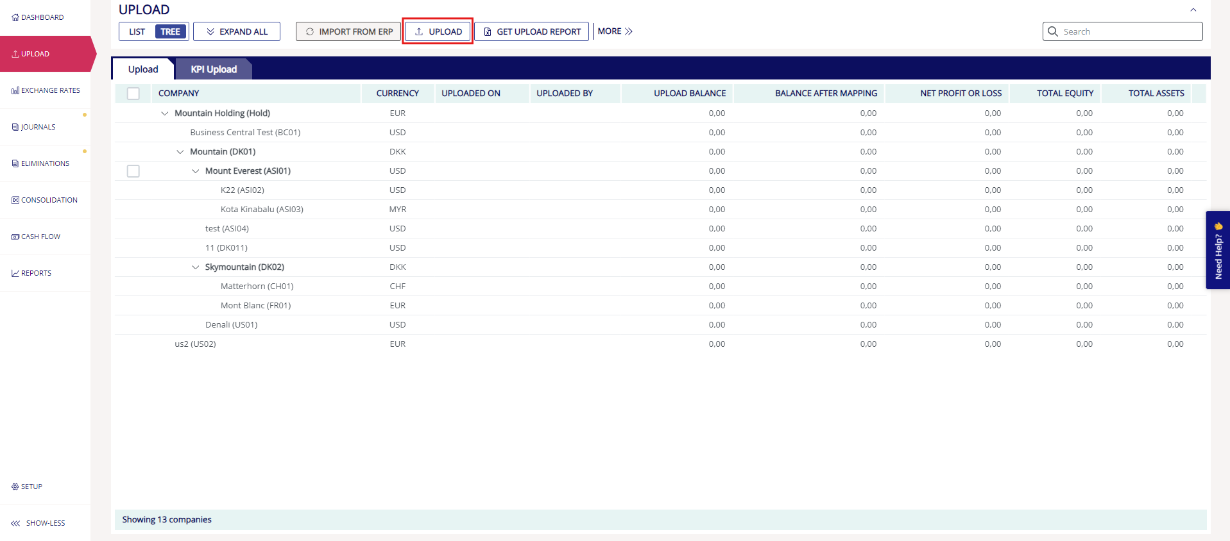This screenshot has width=1230, height=541.
Task: Open the Reports section
Action: click(45, 273)
